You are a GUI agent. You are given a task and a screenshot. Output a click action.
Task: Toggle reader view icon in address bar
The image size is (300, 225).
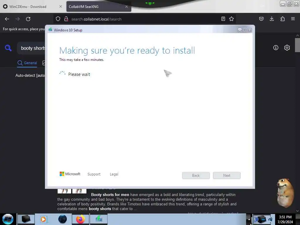click(223, 19)
